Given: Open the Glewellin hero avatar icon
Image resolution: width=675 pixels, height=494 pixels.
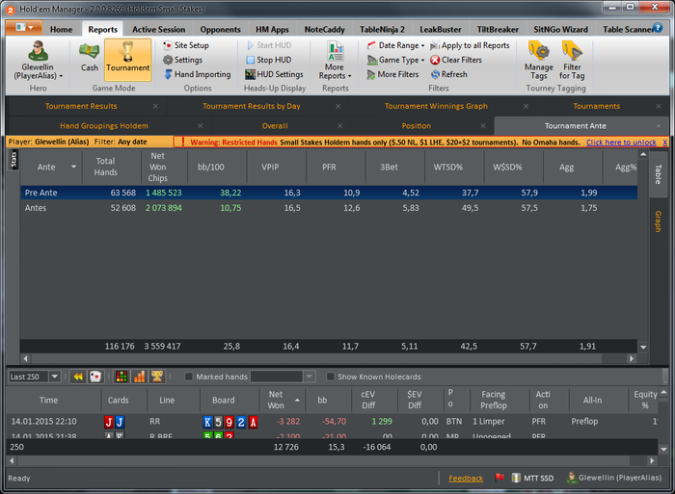Looking at the screenshot, I should (x=38, y=51).
